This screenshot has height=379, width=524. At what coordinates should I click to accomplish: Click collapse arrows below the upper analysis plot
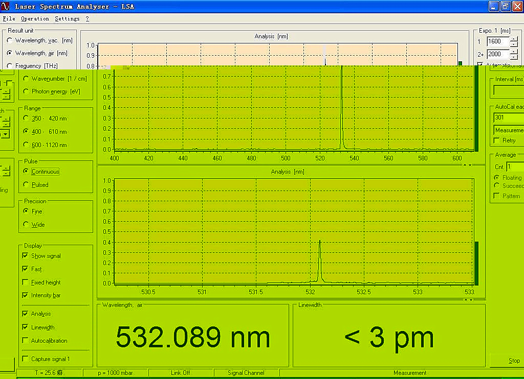click(467, 165)
